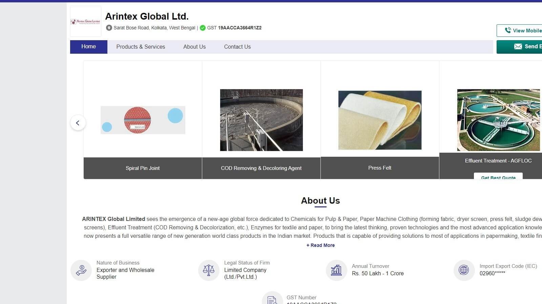
Task: Click the green GST verified checkmark icon
Action: coord(203,28)
